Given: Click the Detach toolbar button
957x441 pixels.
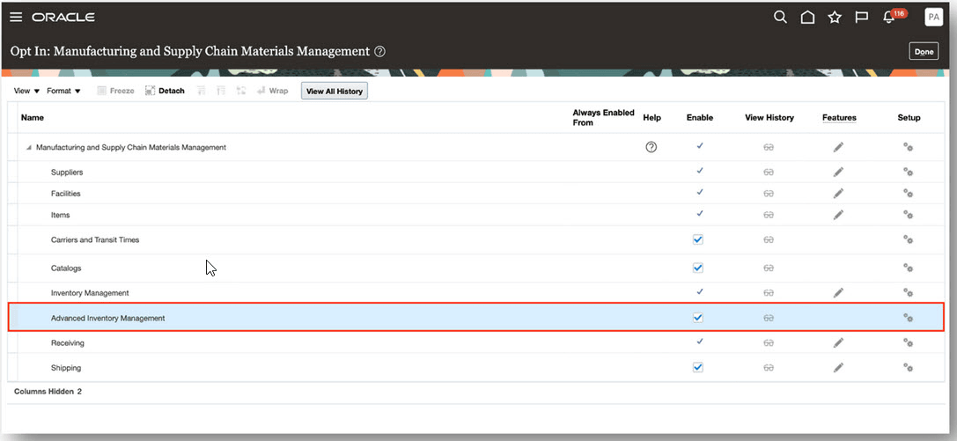Looking at the screenshot, I should tap(165, 91).
